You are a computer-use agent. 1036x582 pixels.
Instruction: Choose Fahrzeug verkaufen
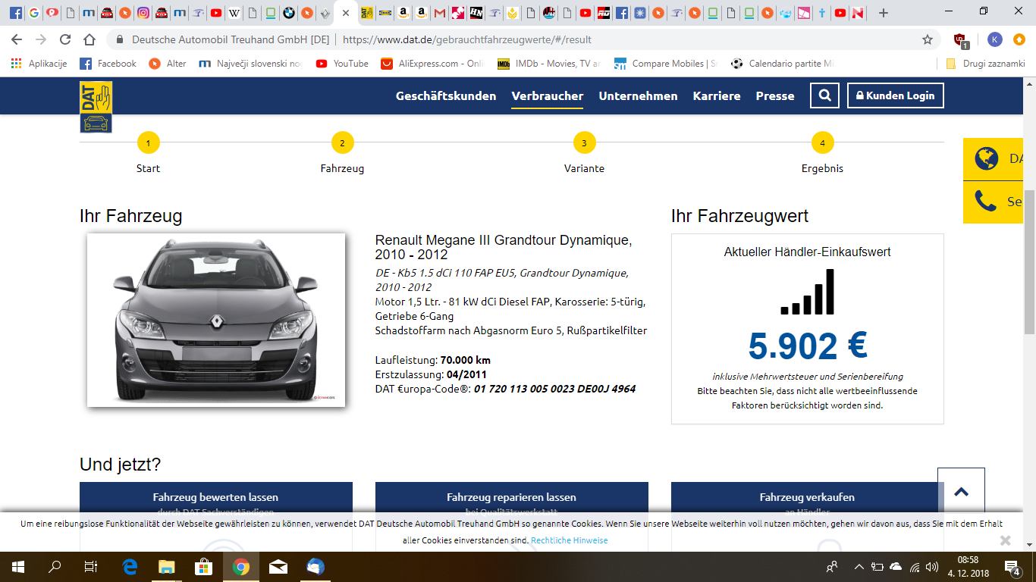click(x=808, y=498)
